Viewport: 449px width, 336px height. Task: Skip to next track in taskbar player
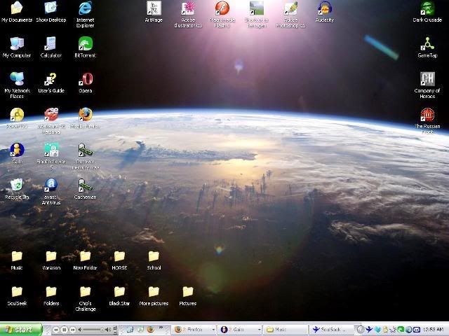click(x=73, y=330)
